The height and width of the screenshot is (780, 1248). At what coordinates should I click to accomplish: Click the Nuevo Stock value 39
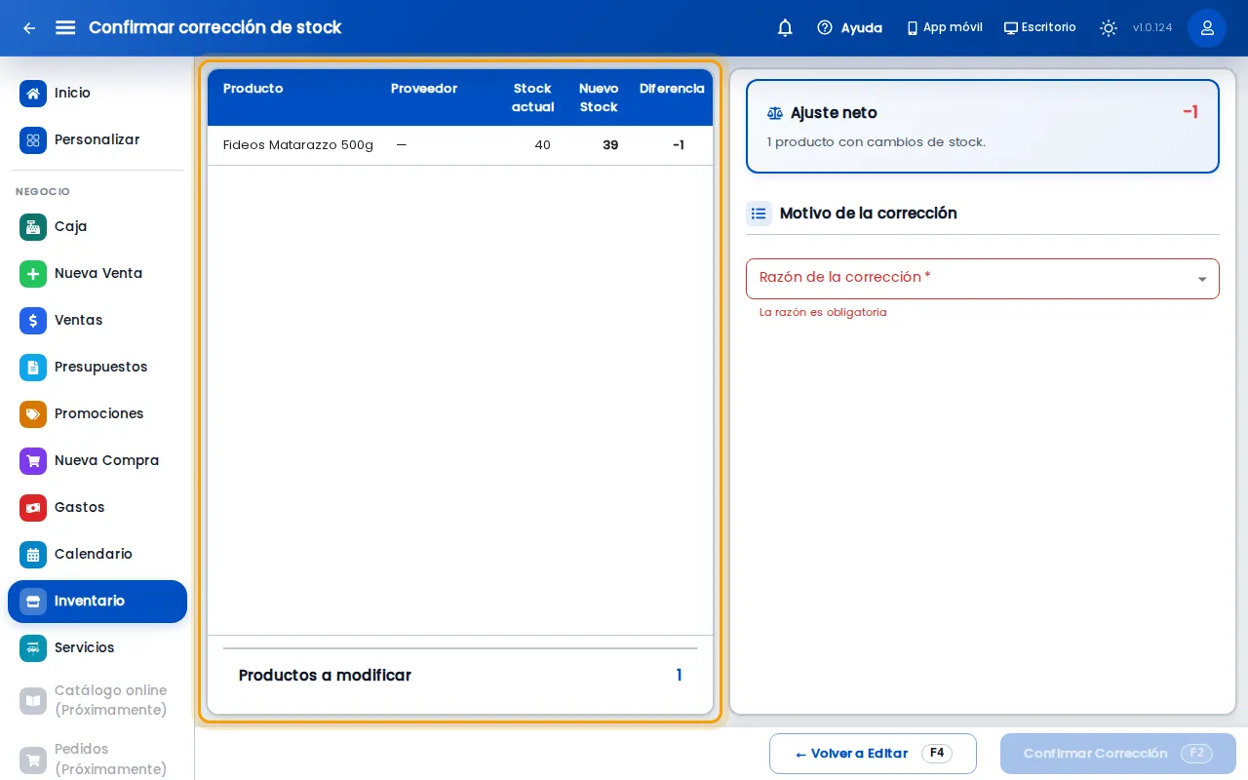tap(610, 145)
